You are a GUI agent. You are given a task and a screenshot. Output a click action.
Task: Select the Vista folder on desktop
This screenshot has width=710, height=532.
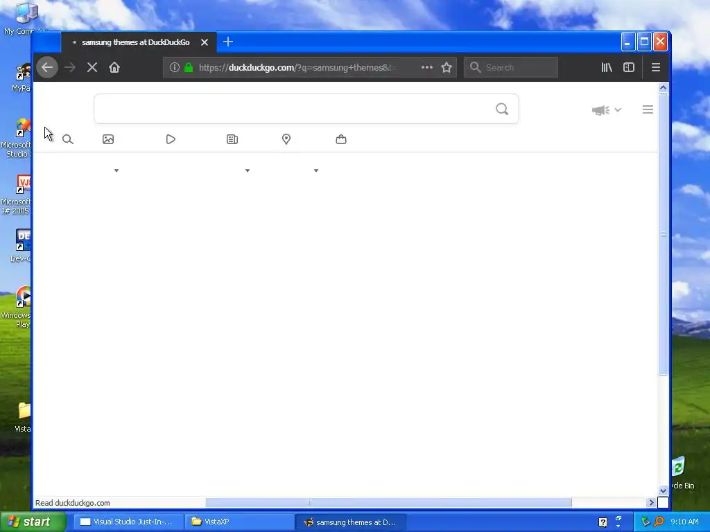pos(23,417)
